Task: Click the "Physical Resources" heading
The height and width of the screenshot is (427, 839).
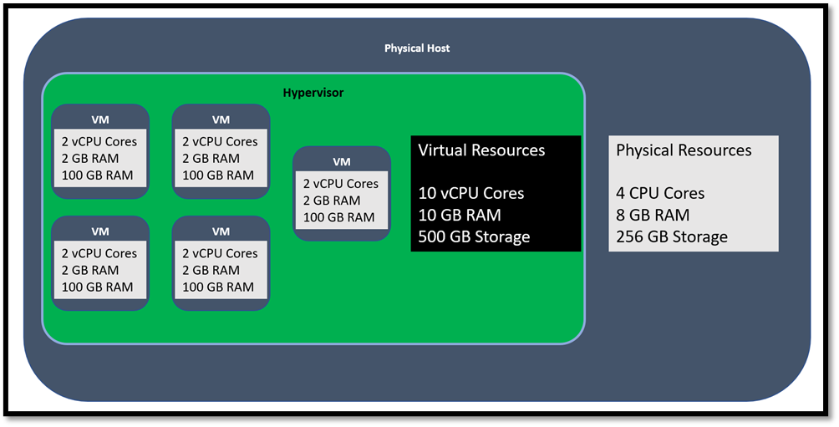Action: tap(684, 150)
